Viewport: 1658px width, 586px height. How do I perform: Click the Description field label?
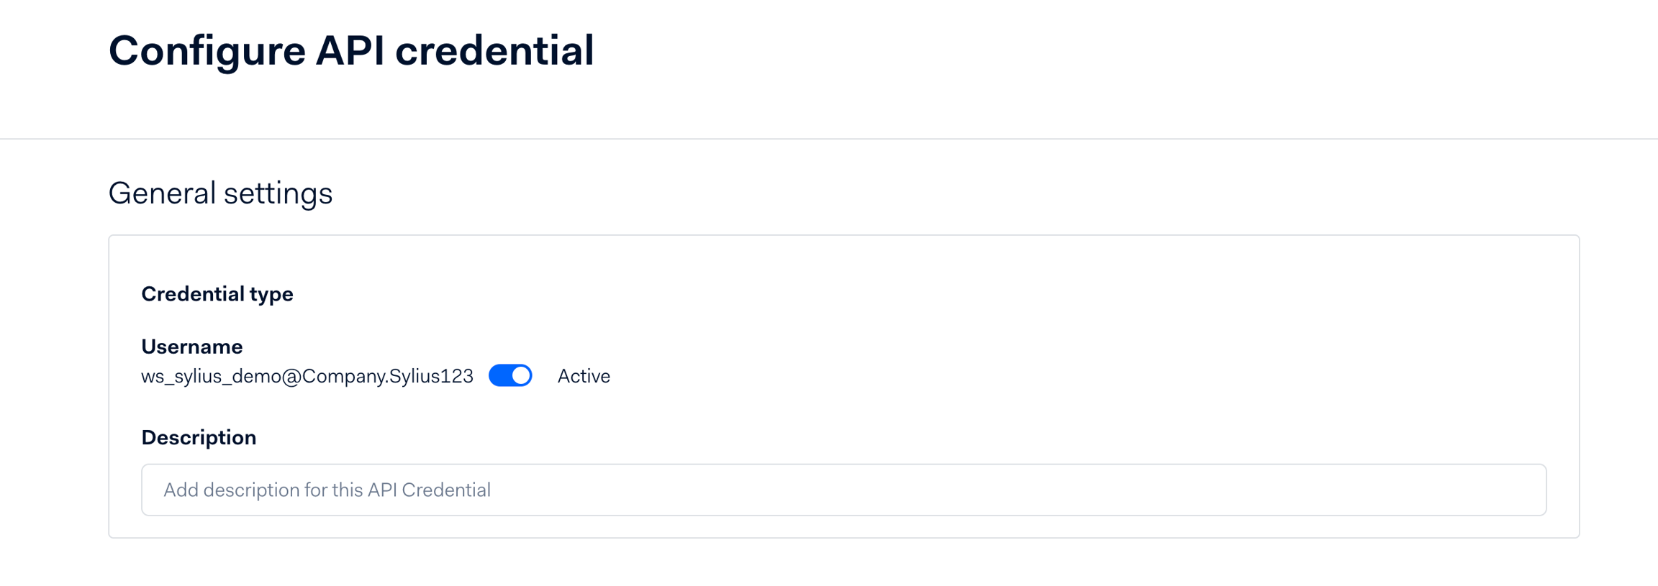(199, 437)
